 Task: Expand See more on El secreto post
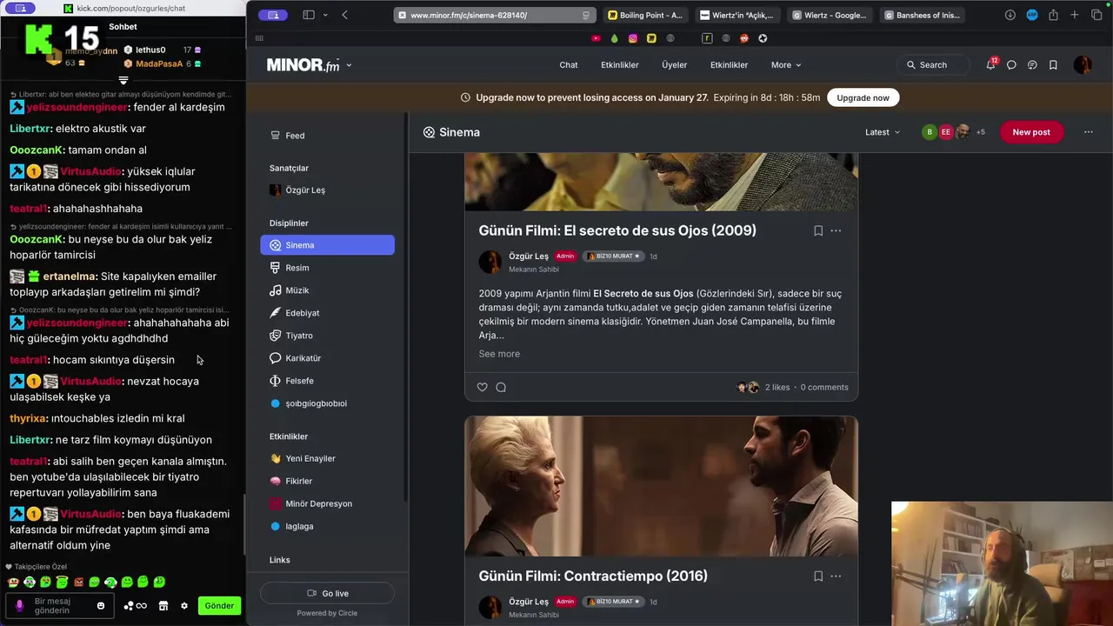(x=499, y=354)
